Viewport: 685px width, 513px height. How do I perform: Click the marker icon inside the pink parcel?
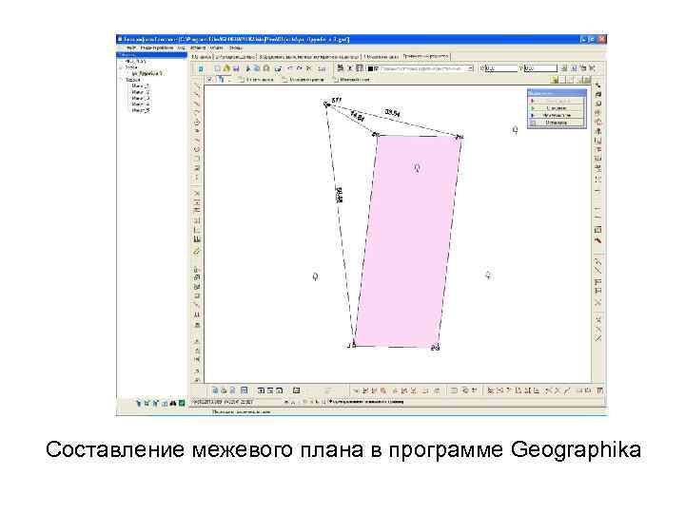(x=418, y=167)
